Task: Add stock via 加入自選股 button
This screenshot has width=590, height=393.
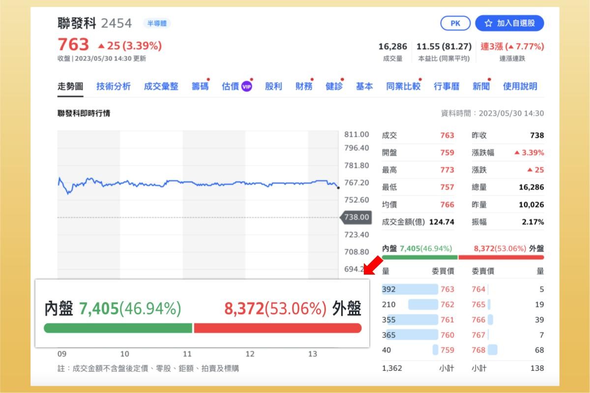Action: point(509,23)
